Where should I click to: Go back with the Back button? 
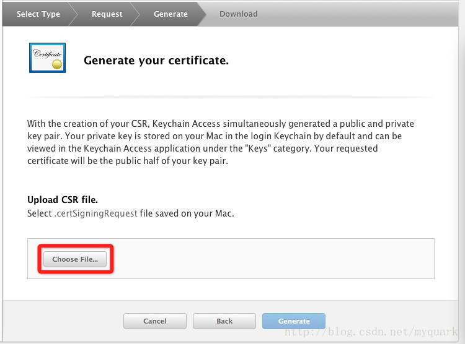[224, 321]
